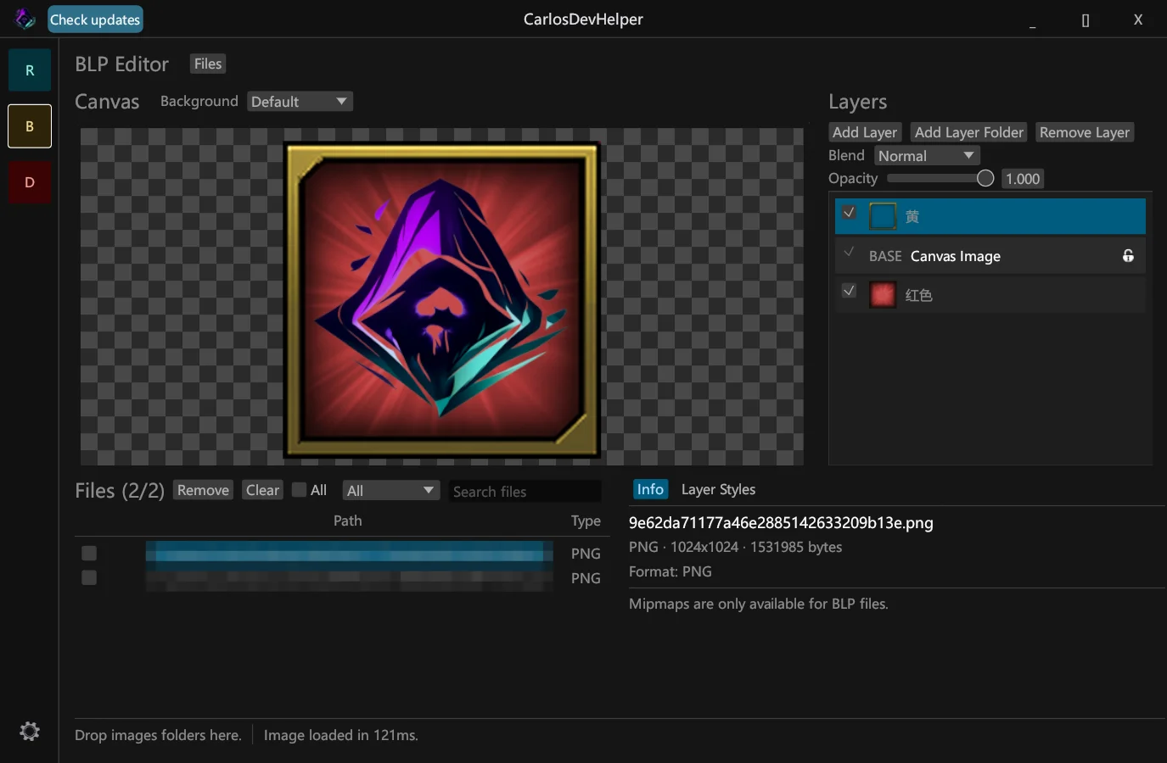Check the All files checkbox

pyautogui.click(x=299, y=490)
